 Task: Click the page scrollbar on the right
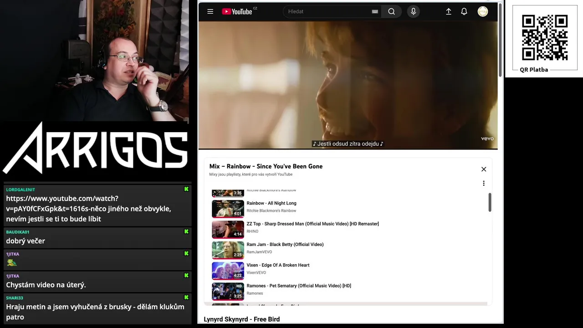point(500,40)
